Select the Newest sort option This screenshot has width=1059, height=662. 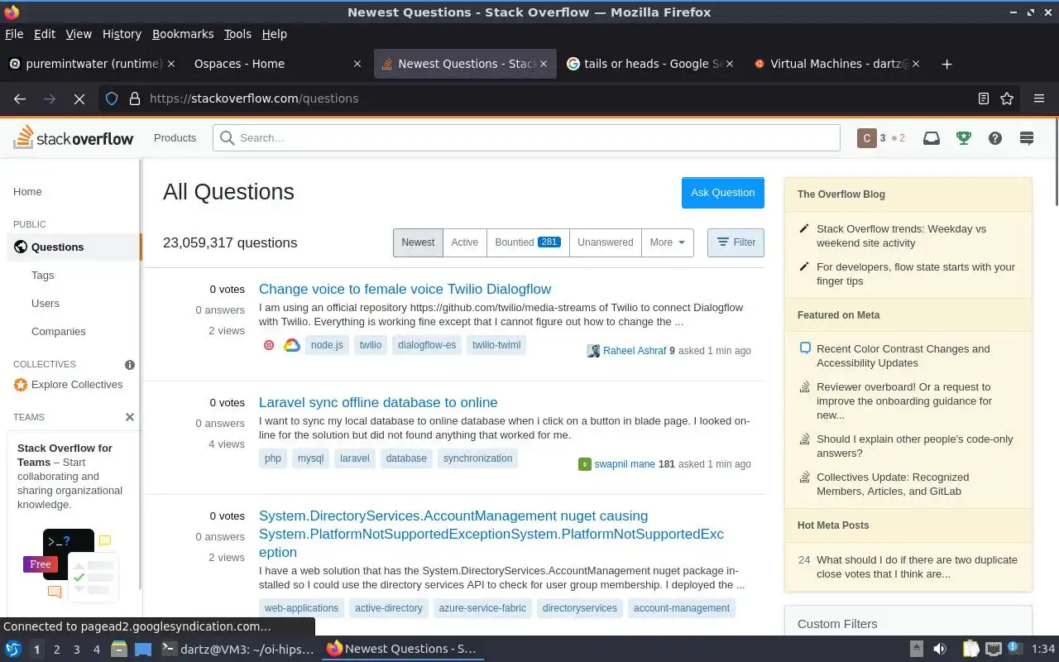pyautogui.click(x=418, y=242)
